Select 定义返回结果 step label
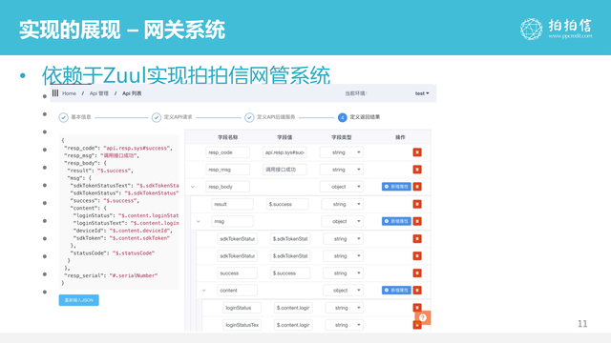Viewport: 611px width, 343px height. (365, 117)
